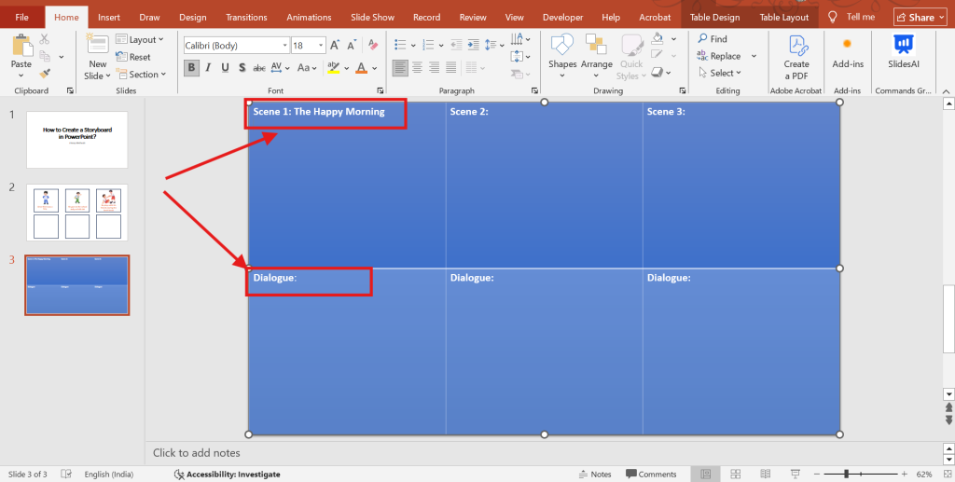Screen dimensions: 955x482
Task: Click the Cut scissors icon
Action: [44, 40]
